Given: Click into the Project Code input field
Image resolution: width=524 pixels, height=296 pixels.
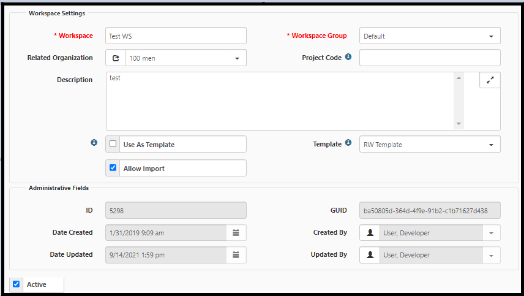Looking at the screenshot, I should [x=430, y=58].
